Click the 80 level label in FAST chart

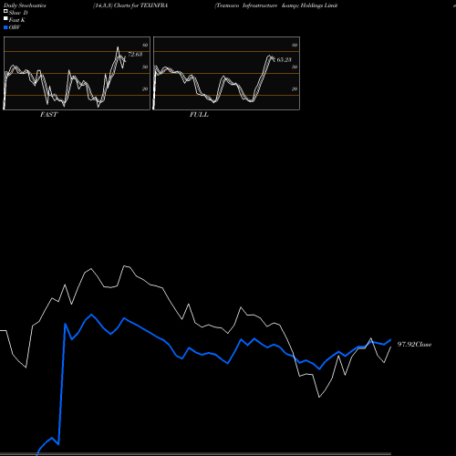click(145, 45)
